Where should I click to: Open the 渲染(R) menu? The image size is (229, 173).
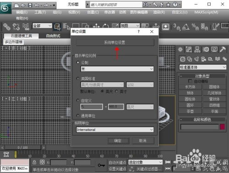tap(159, 12)
